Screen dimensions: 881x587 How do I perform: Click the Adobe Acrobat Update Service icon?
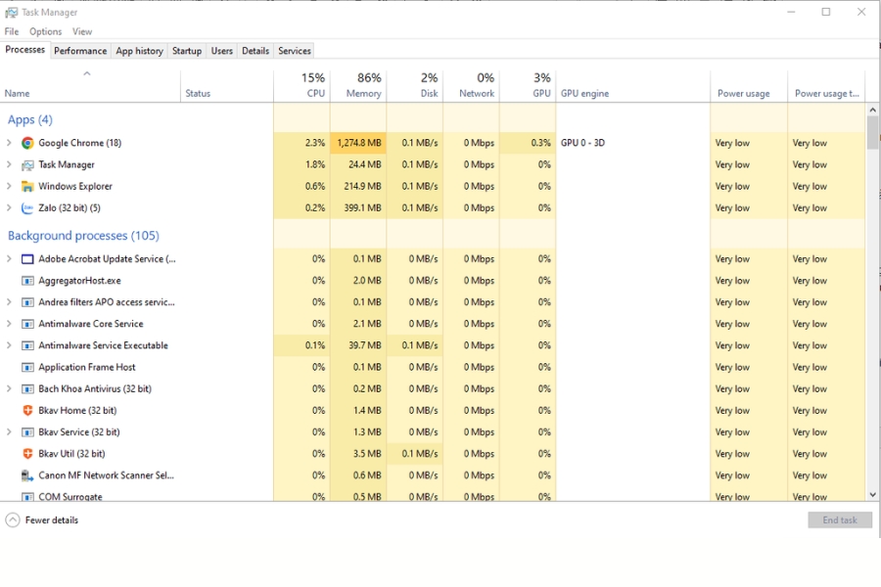pyautogui.click(x=27, y=259)
